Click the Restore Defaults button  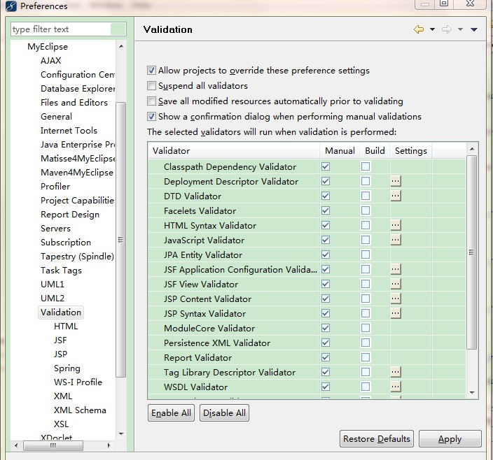tap(377, 439)
